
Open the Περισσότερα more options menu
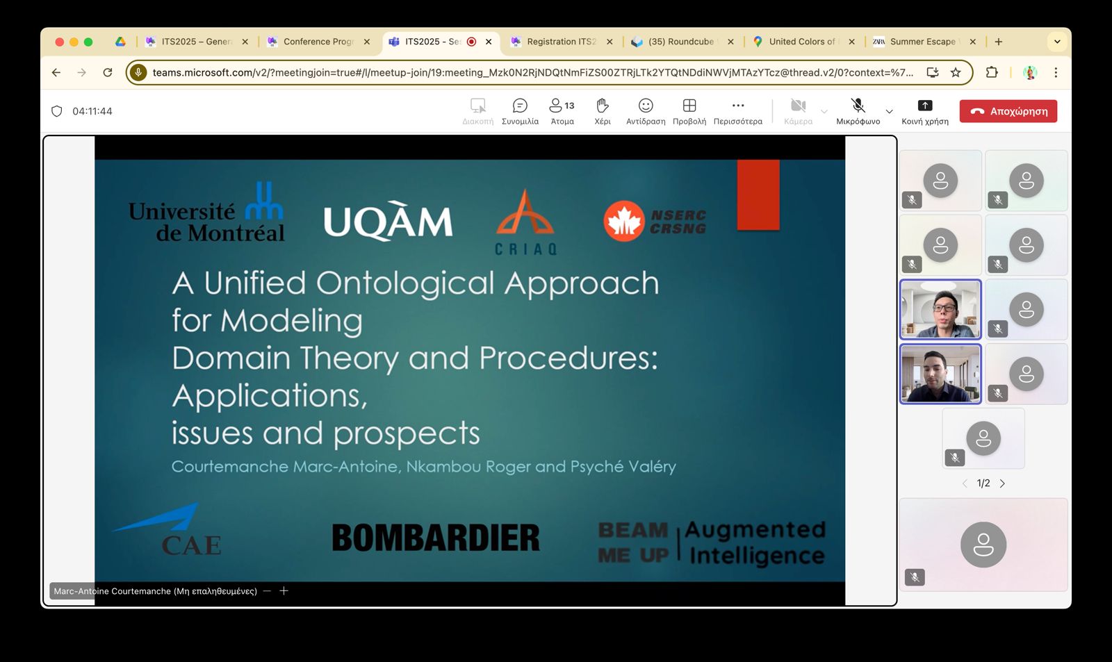738,111
